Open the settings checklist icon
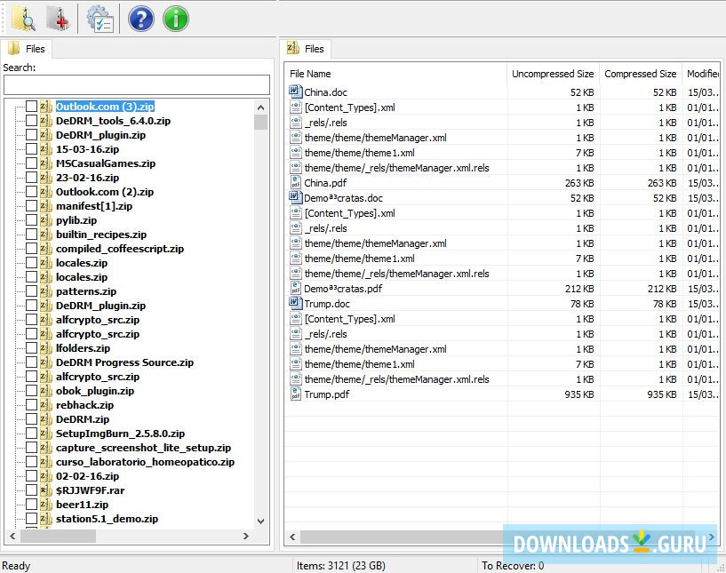Screen dimensions: 726x573 coord(100,18)
